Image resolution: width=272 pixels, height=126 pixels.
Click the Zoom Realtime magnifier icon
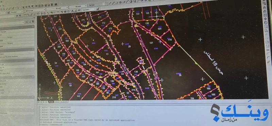coord(27,7)
